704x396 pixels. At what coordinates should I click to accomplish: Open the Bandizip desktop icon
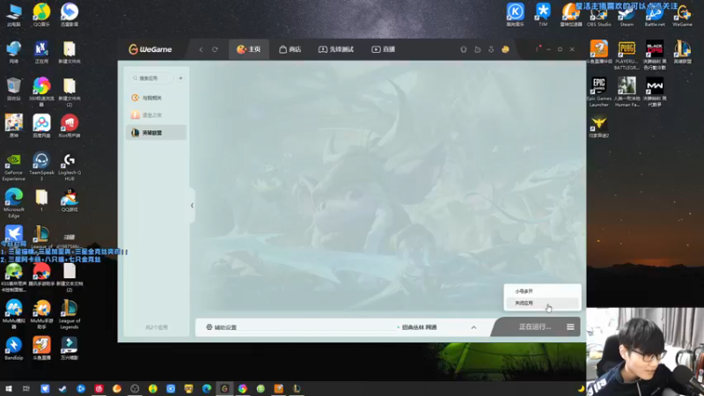[x=13, y=348]
